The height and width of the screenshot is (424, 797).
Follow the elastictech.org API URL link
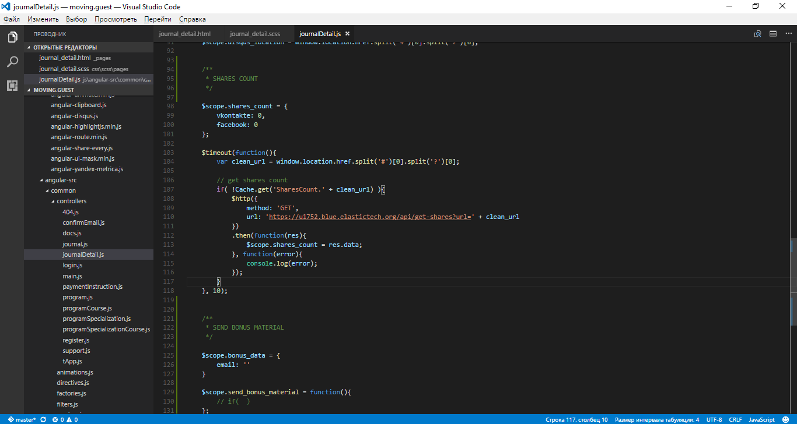(x=369, y=217)
